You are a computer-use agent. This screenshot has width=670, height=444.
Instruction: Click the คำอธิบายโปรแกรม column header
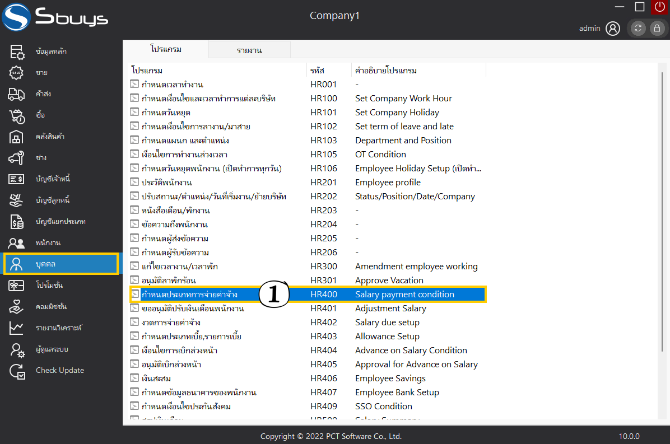click(386, 71)
